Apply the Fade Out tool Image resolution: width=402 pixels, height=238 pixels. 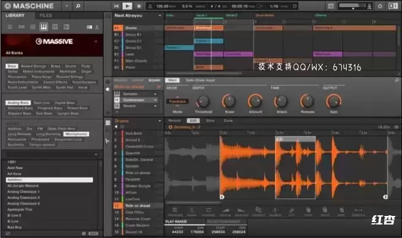242,212
